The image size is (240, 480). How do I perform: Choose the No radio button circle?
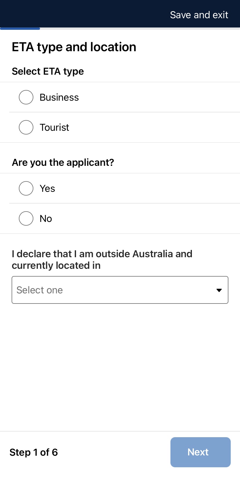pyautogui.click(x=26, y=218)
